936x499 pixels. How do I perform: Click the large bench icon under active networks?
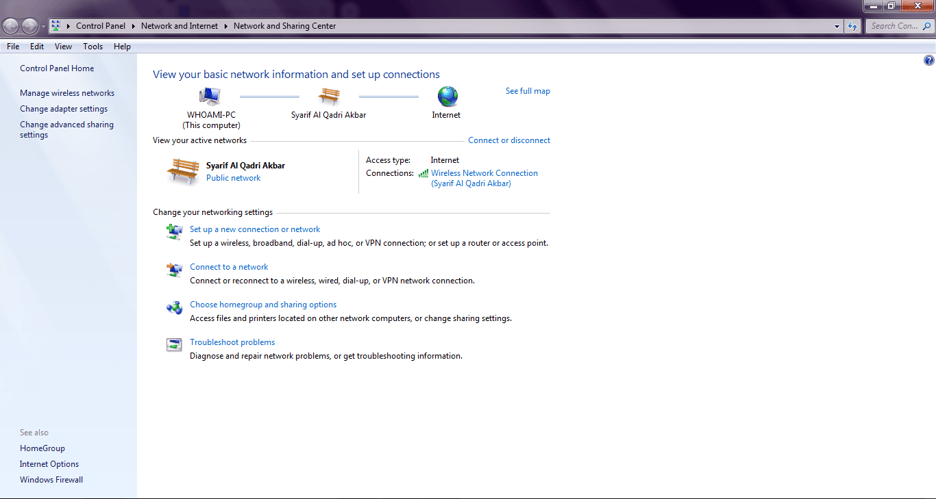pyautogui.click(x=183, y=171)
